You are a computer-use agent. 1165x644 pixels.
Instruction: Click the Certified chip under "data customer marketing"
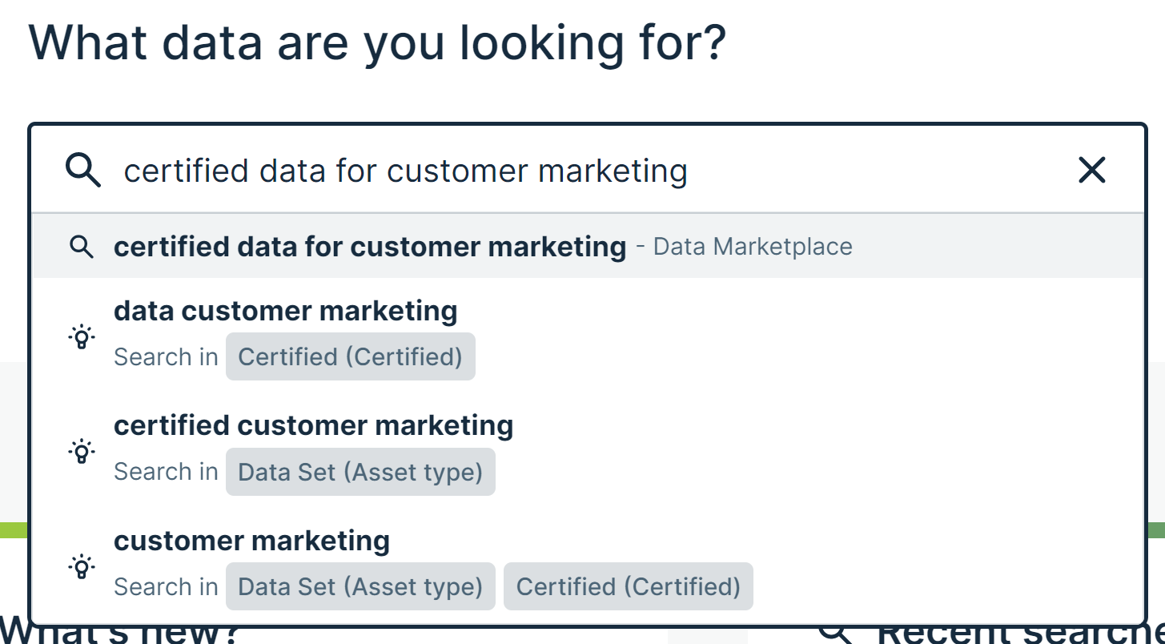coord(350,356)
